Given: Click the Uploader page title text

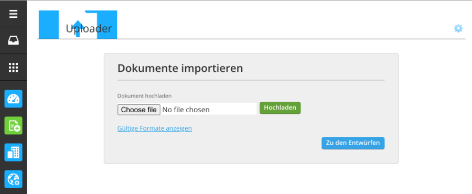Looking at the screenshot, I should (x=89, y=28).
